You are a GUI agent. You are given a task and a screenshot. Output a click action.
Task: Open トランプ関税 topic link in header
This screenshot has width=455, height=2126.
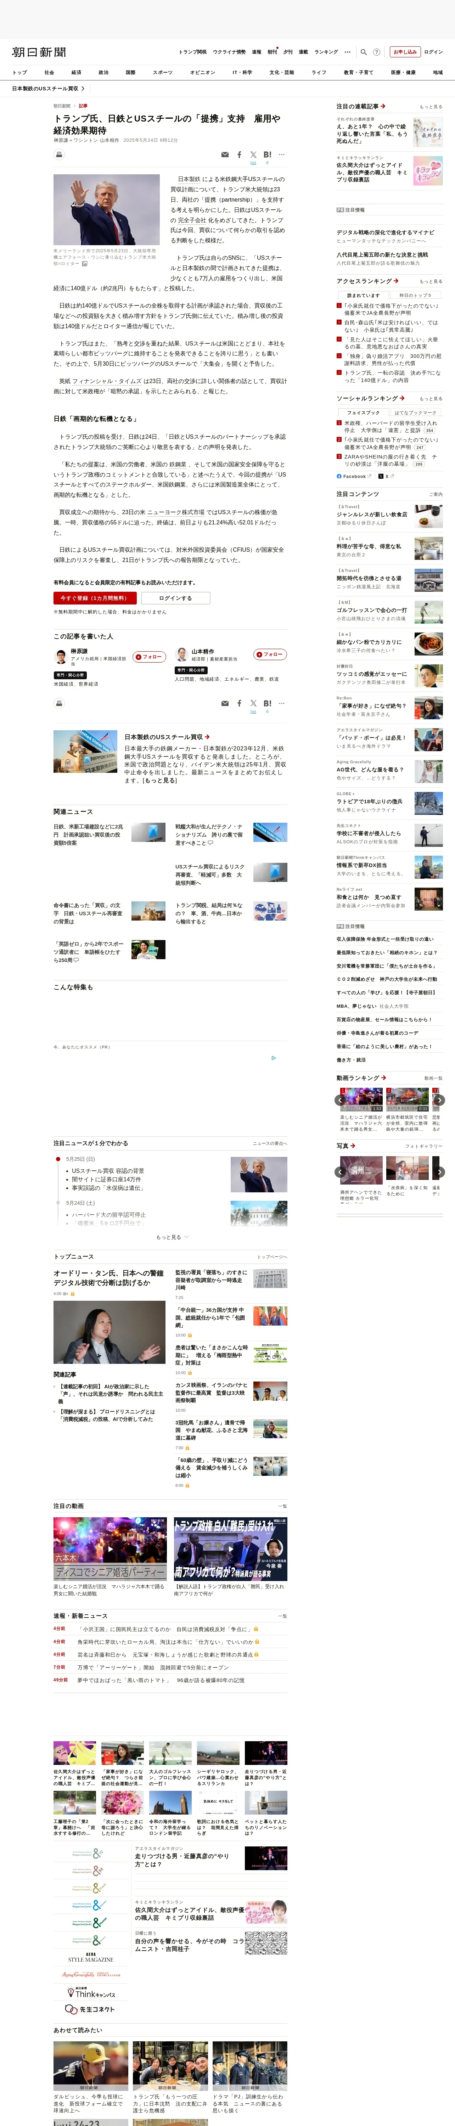pos(192,52)
